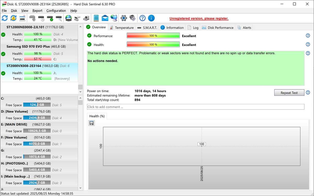This screenshot has height=196, width=314.
Task: Switch to the S.M.A.R.T. tab
Action: (x=147, y=28)
